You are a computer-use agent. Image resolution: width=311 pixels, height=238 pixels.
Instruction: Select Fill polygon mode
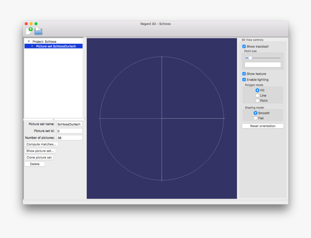257,90
